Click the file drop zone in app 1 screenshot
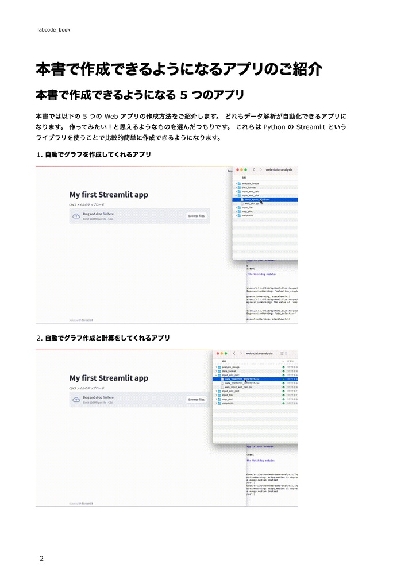Image resolution: width=416 pixels, height=588 pixels. [x=140, y=216]
